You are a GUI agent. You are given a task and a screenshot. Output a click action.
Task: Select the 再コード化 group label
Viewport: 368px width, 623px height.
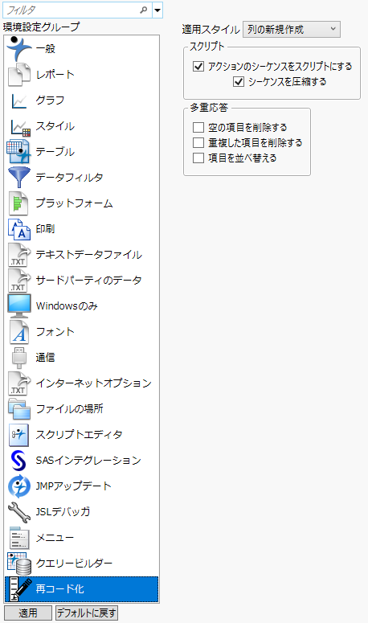tap(60, 588)
